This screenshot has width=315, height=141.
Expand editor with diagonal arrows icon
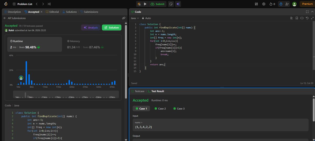pyautogui.click(x=312, y=18)
